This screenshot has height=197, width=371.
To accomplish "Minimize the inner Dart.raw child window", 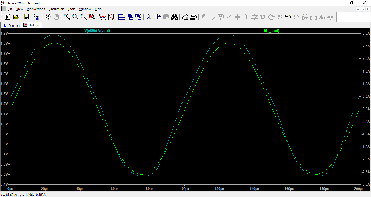I will pos(358,9).
